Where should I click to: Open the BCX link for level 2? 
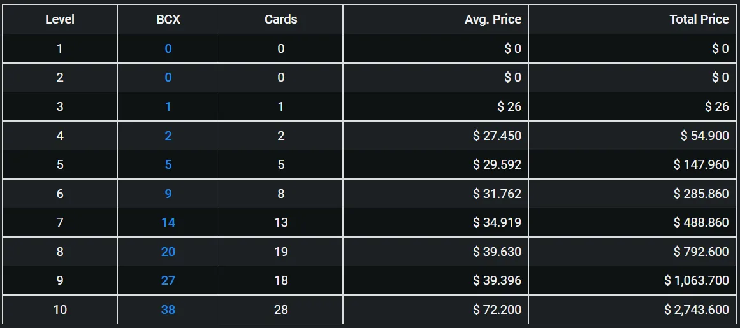click(x=168, y=77)
